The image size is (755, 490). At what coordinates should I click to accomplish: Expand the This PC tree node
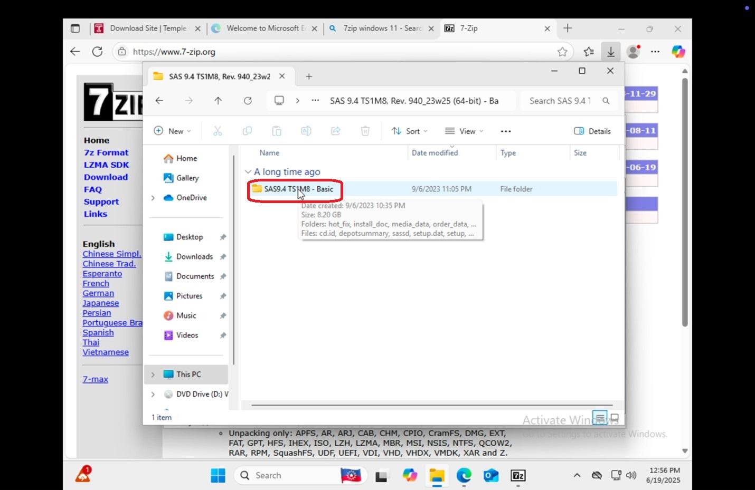[153, 374]
